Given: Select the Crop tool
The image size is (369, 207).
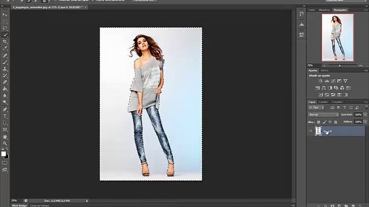Looking at the screenshot, I should click(x=5, y=41).
